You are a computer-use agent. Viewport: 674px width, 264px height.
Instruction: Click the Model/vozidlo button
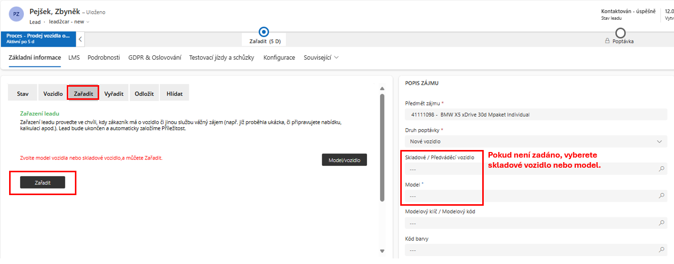[x=344, y=160]
